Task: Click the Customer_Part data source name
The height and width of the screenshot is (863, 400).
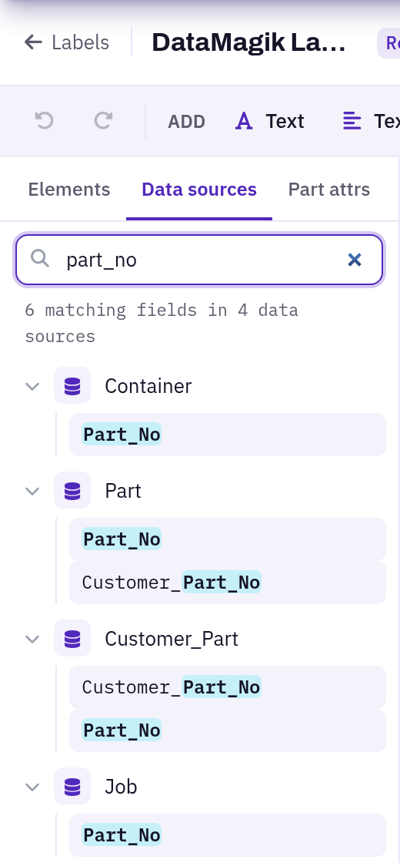Action: click(x=172, y=639)
